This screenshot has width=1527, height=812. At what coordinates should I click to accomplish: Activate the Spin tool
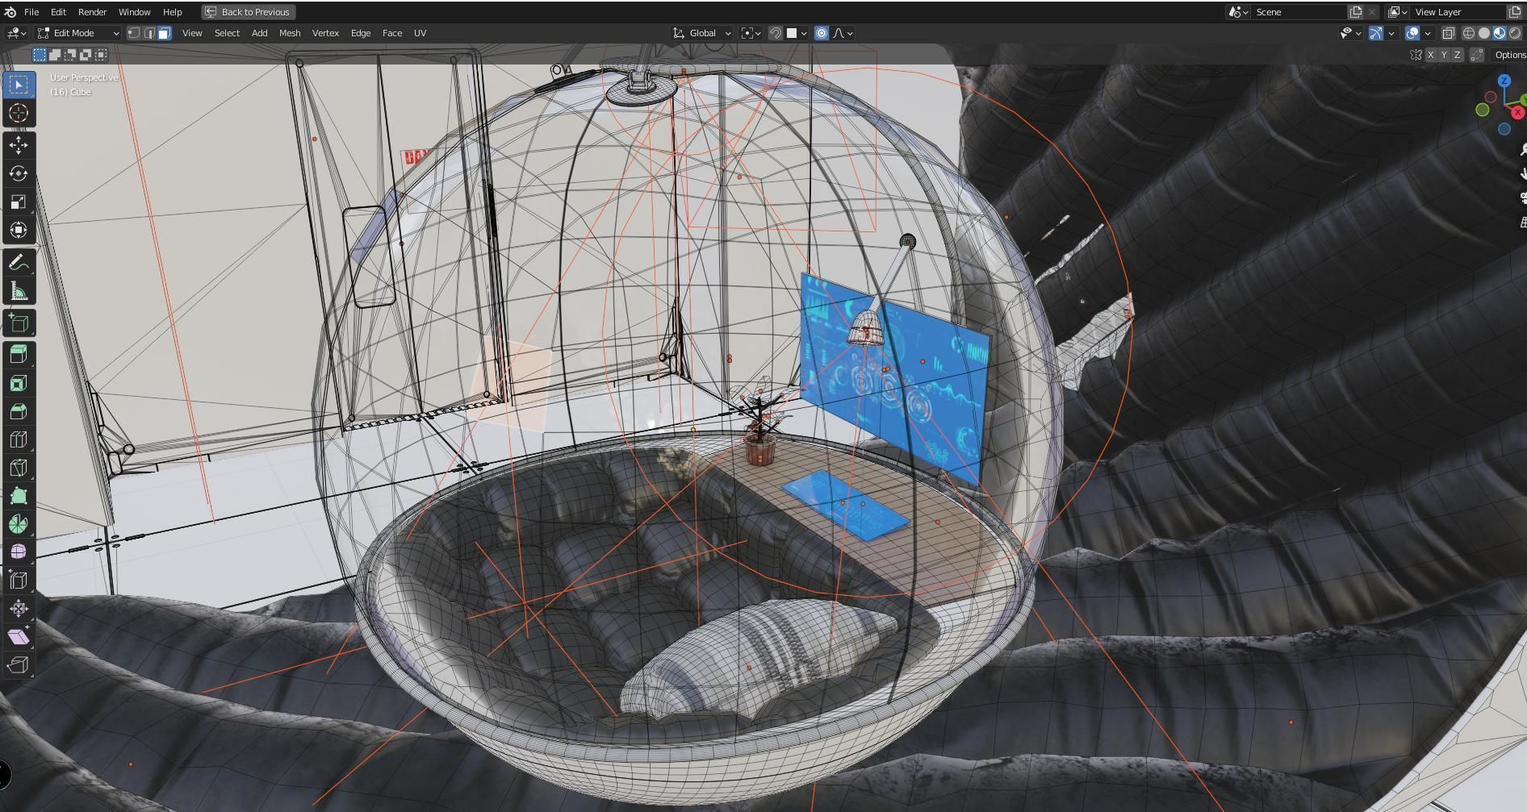tap(19, 524)
